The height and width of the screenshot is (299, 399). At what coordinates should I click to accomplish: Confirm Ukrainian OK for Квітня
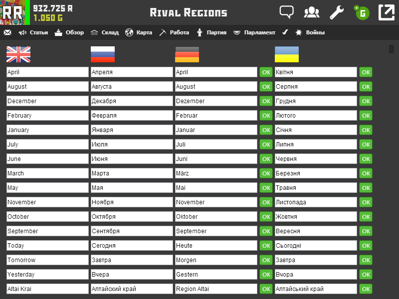[366, 72]
